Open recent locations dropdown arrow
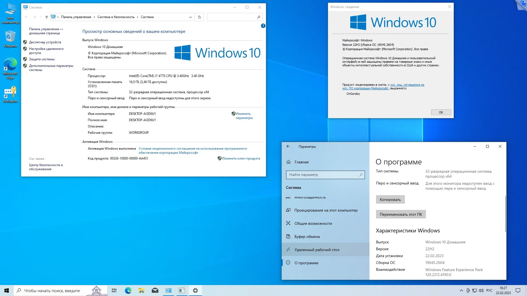This screenshot has height=296, width=527. point(41,17)
